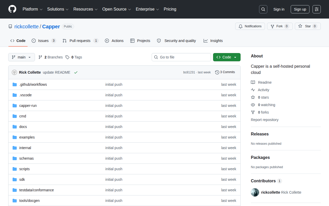
Task: View the 2 Branches link
Action: tap(51, 57)
